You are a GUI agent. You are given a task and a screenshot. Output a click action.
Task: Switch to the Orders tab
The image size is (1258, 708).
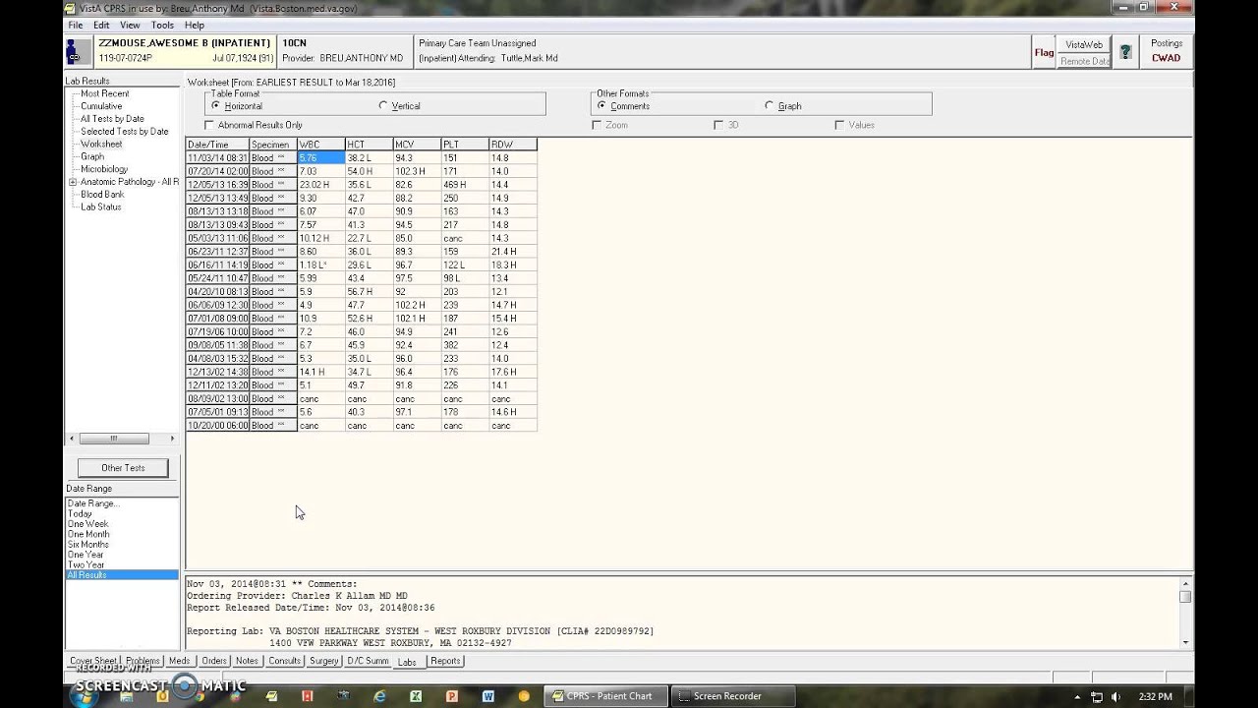(x=214, y=661)
